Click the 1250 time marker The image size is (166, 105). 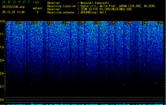[x=160, y=23]
